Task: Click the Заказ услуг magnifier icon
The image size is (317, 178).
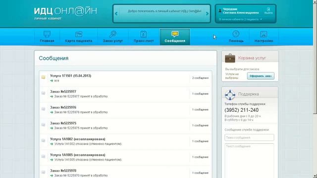Action: pyautogui.click(x=113, y=34)
